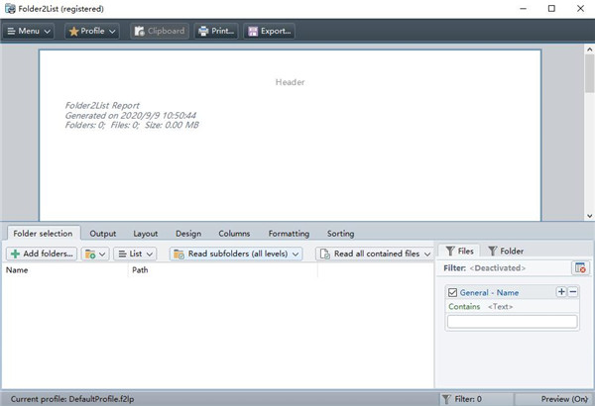Click the Contains text input field
The height and width of the screenshot is (406, 595).
coord(512,322)
